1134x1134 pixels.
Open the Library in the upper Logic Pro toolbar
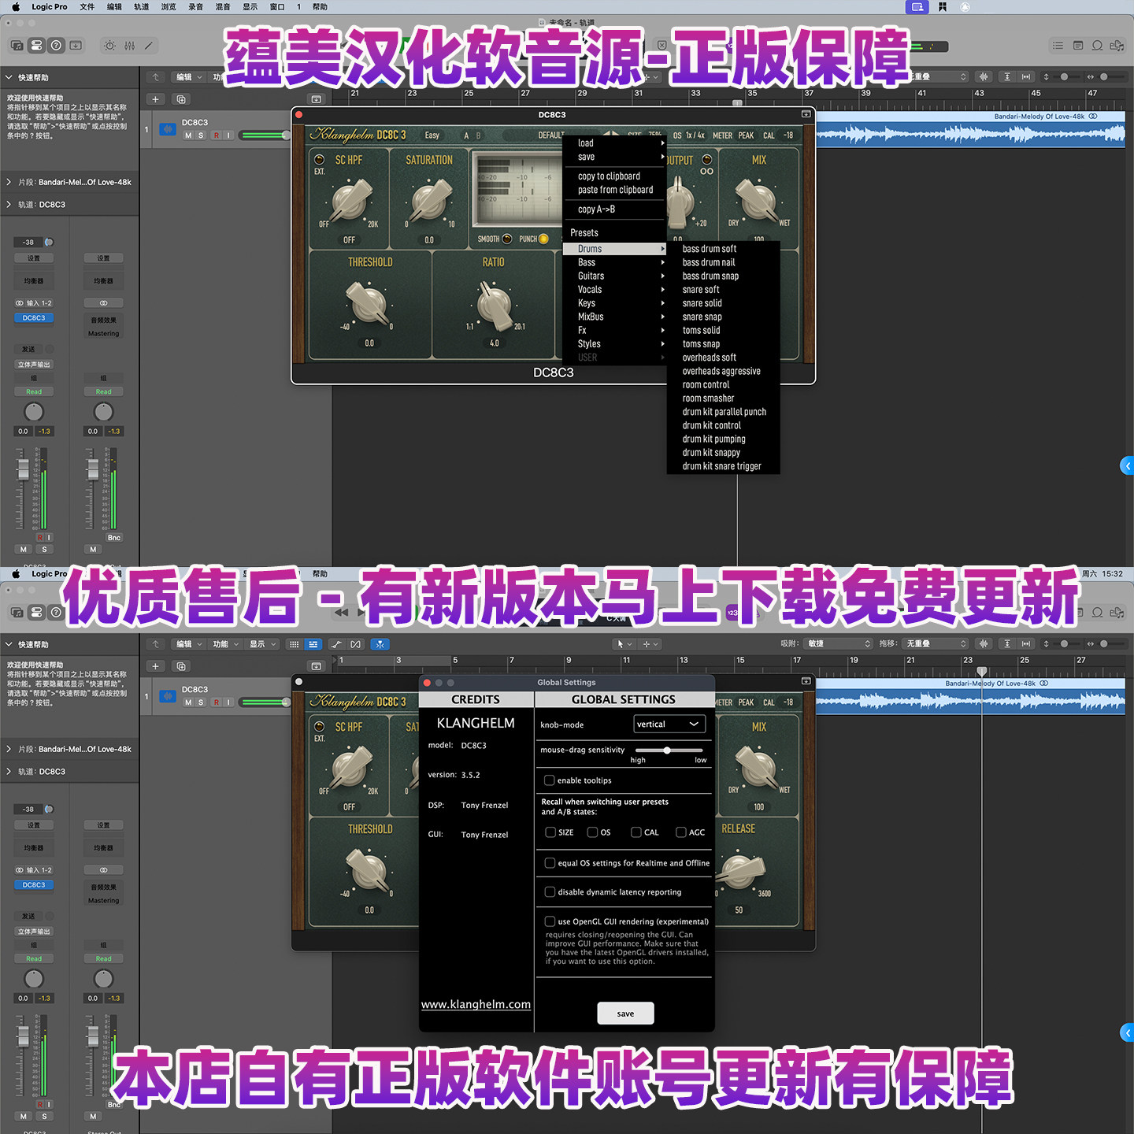click(x=17, y=46)
